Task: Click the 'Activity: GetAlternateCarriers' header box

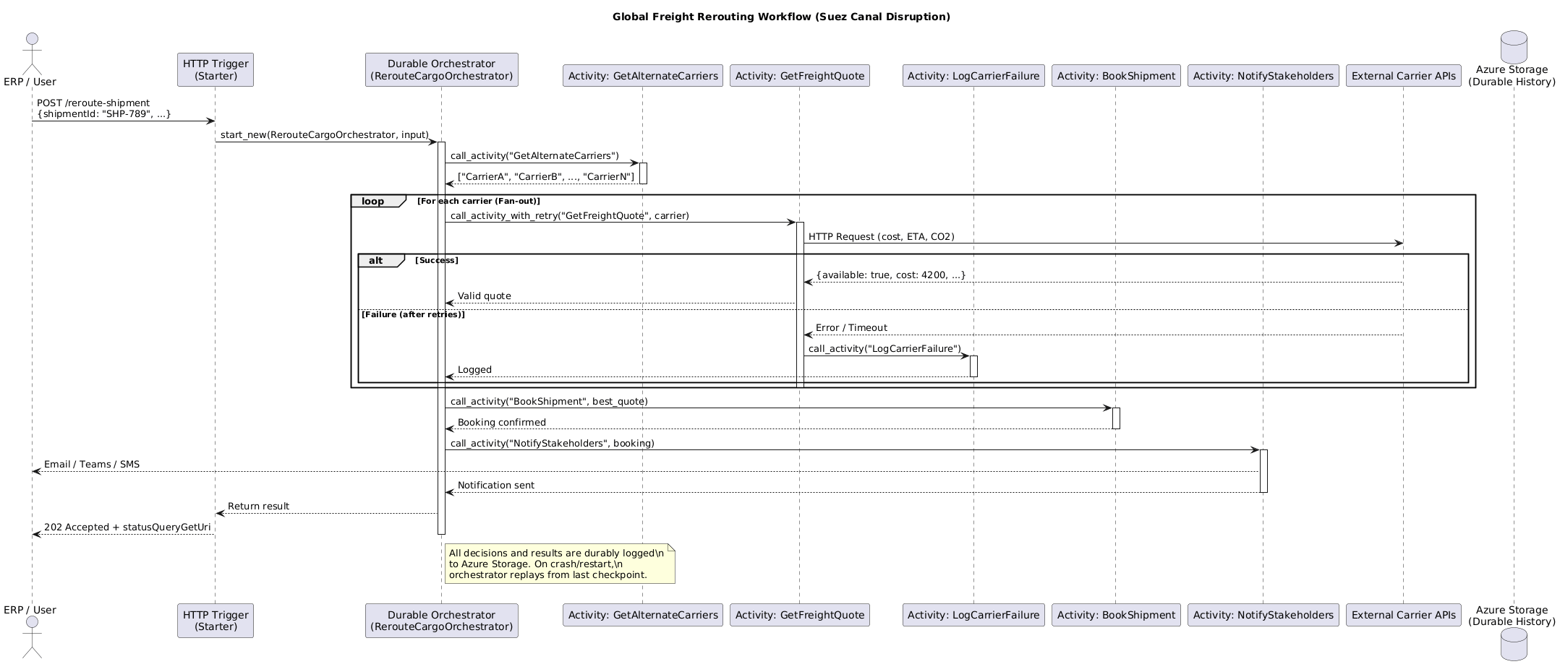Action: (x=642, y=75)
